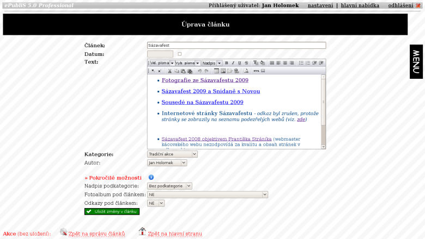Edit HTML source code

point(256,71)
